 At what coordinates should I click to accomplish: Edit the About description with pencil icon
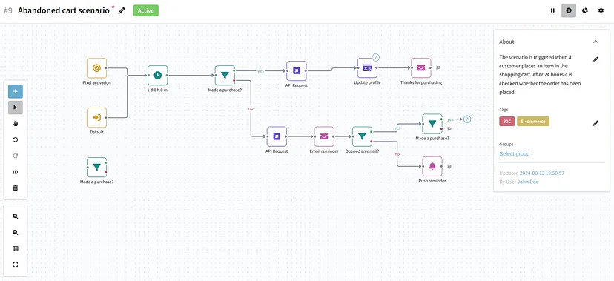(x=595, y=59)
